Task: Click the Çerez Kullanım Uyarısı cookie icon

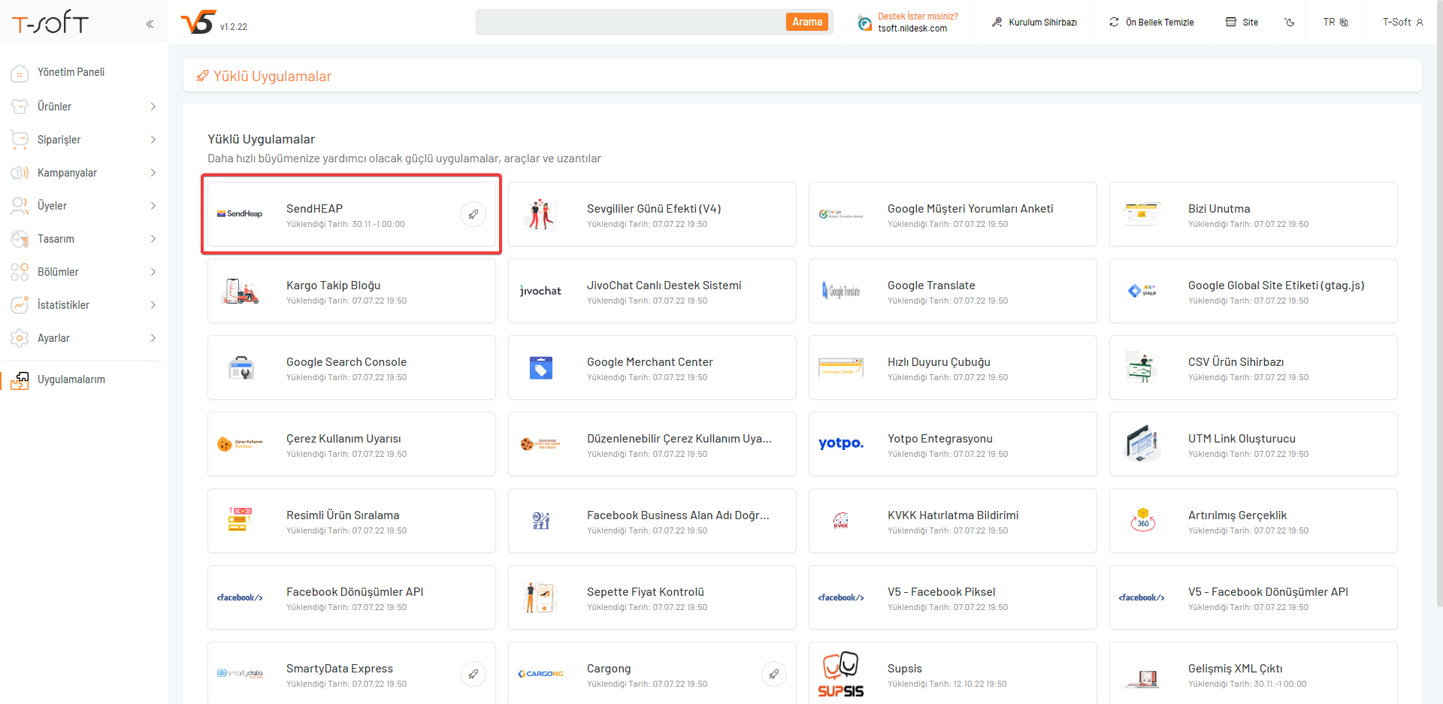Action: pyautogui.click(x=240, y=444)
